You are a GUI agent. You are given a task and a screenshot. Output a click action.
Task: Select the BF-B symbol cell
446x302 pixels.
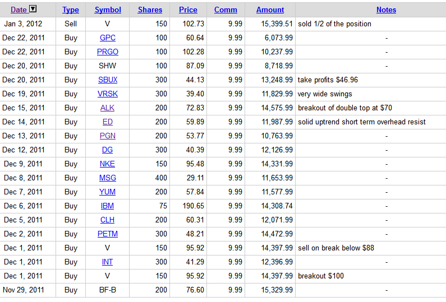(107, 290)
